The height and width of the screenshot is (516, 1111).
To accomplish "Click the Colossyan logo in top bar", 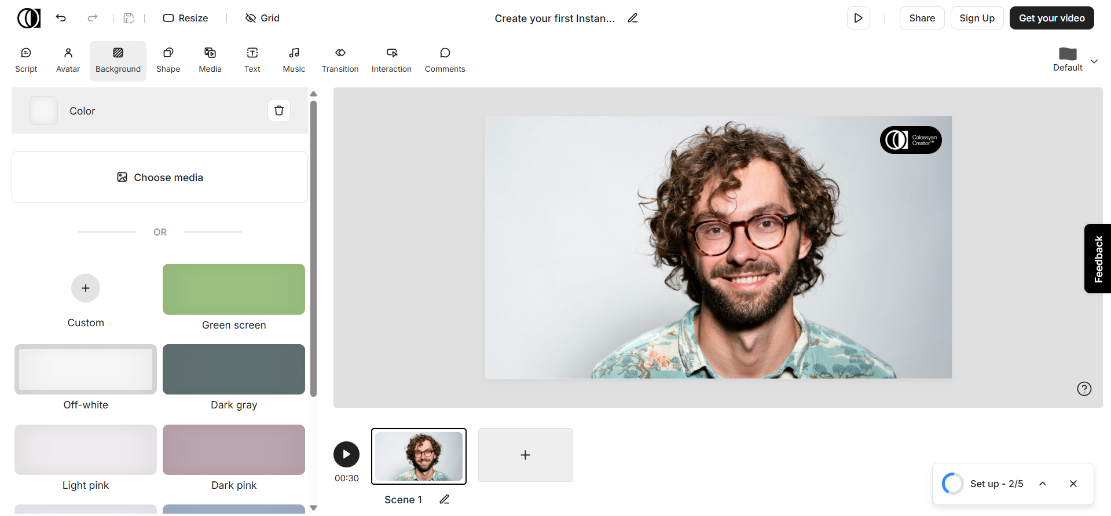I will 29,18.
